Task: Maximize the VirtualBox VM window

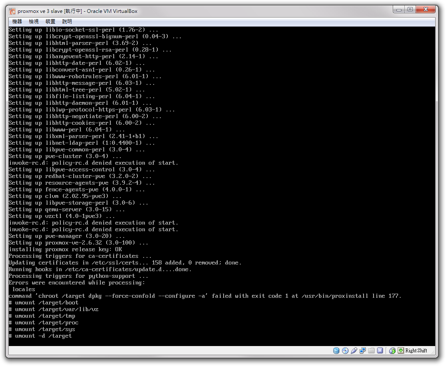Action: click(410, 10)
